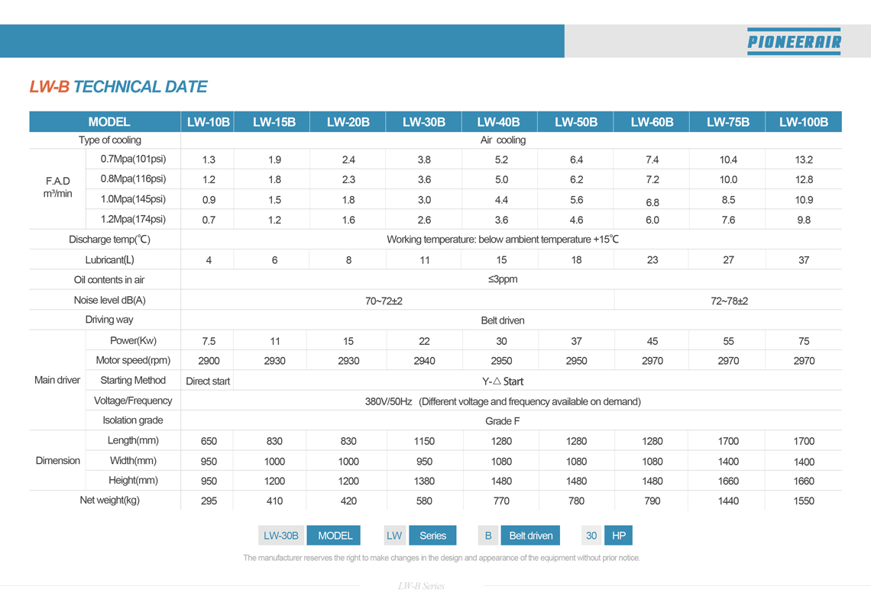871x615 pixels.
Task: Click the MODEL header cell
Action: (x=108, y=122)
